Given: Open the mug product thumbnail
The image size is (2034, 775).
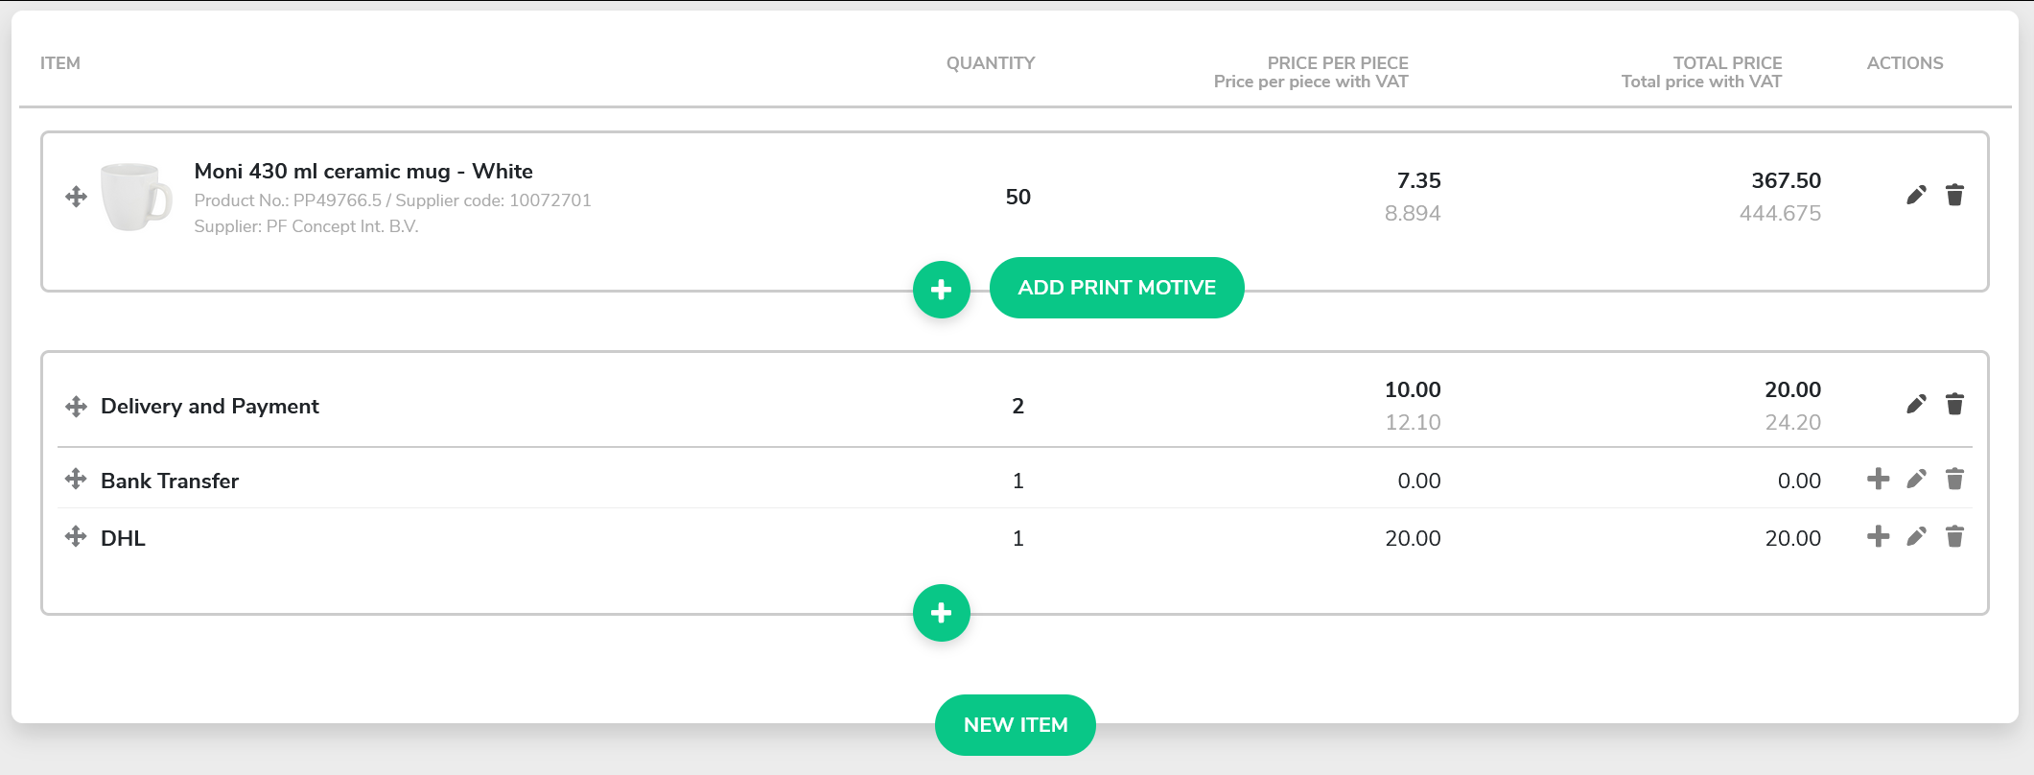Looking at the screenshot, I should coord(136,197).
